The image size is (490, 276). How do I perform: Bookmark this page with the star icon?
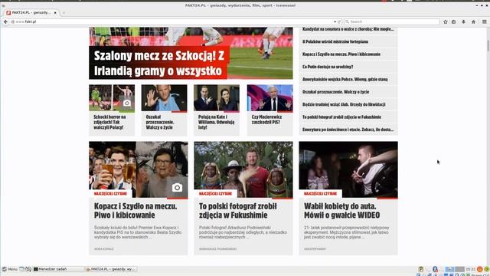[446, 21]
